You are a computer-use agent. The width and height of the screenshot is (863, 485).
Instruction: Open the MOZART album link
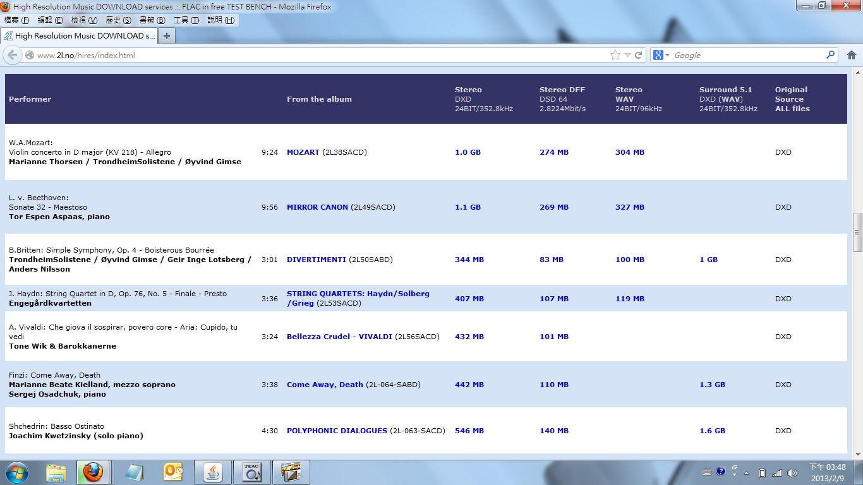303,152
